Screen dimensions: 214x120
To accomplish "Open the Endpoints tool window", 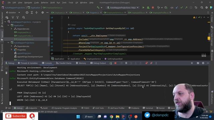I will [x=31, y=108].
